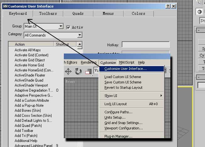
Task: Click the 3ds Max dialog title icon
Action: 5,6
